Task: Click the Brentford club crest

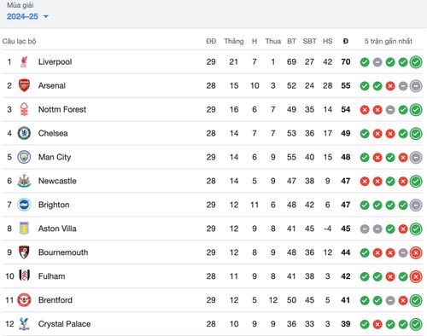Action: pyautogui.click(x=24, y=300)
